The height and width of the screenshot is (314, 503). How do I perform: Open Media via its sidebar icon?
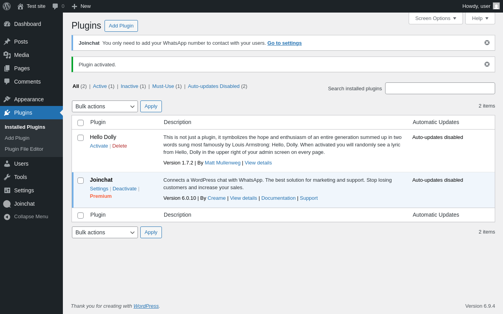click(7, 55)
